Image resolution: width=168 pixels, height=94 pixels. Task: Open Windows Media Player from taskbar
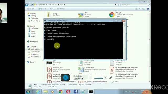tap(52, 92)
